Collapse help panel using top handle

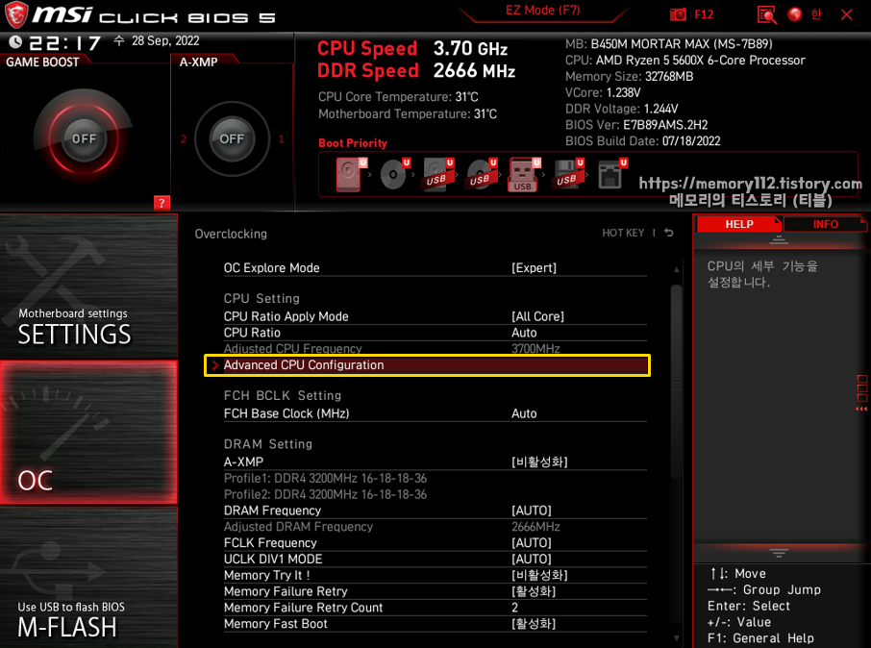[779, 240]
